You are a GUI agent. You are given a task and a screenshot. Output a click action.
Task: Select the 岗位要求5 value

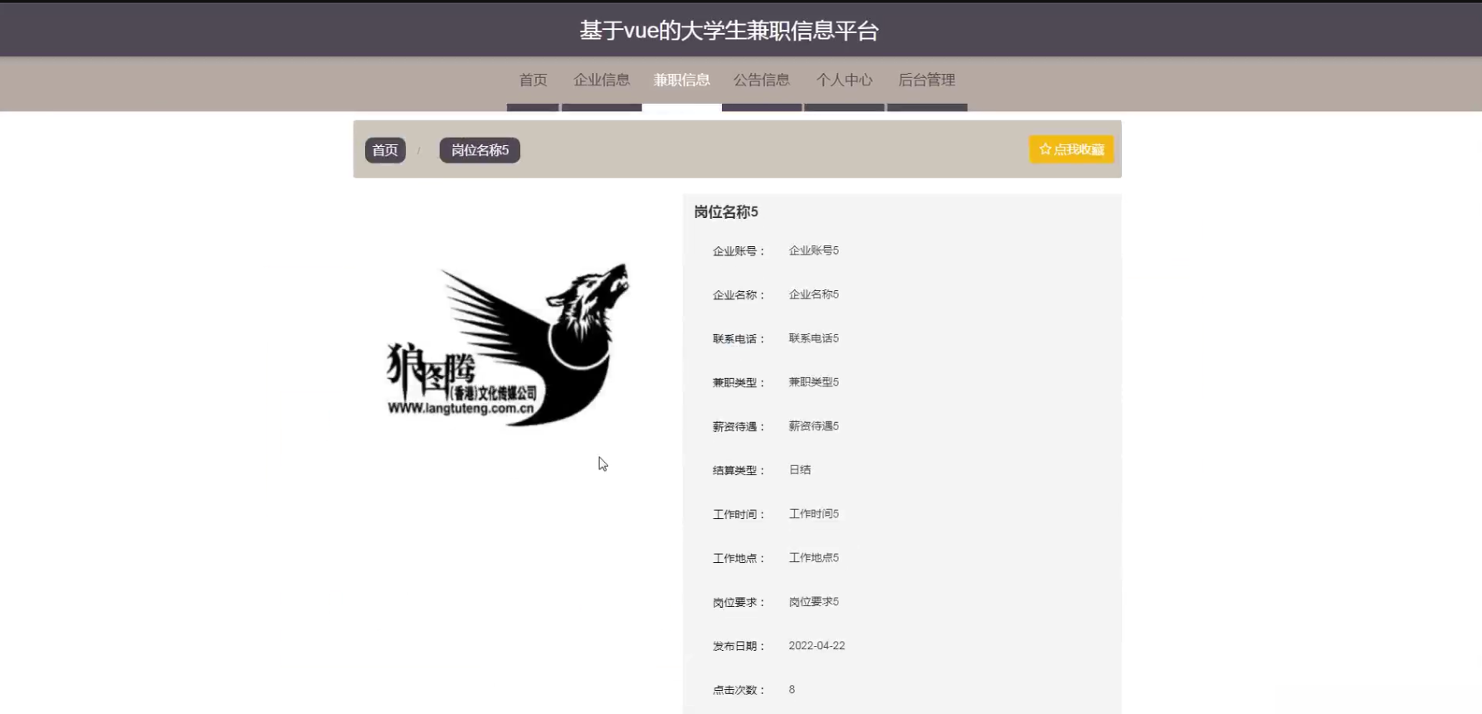point(813,602)
